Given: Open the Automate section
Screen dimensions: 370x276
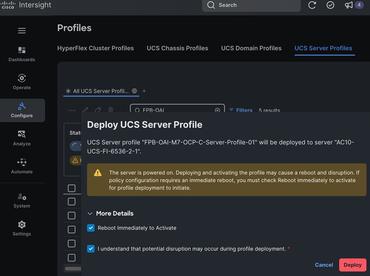Looking at the screenshot, I should (x=22, y=166).
